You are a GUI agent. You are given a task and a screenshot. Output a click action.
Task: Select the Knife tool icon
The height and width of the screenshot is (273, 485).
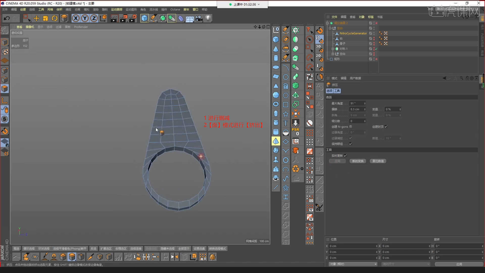[x=90, y=257]
